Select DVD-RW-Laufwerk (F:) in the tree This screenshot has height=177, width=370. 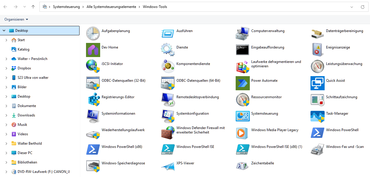pyautogui.click(x=44, y=172)
